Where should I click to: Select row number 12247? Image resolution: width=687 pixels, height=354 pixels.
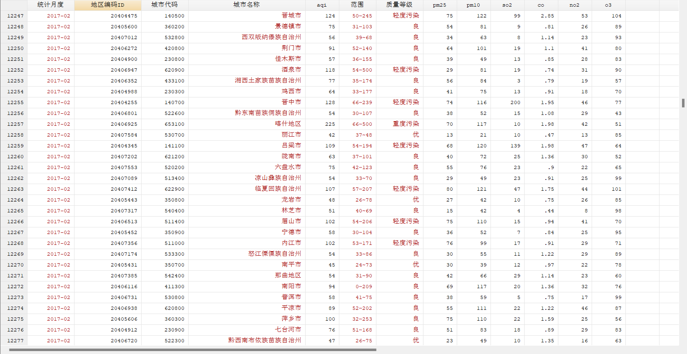[14, 16]
